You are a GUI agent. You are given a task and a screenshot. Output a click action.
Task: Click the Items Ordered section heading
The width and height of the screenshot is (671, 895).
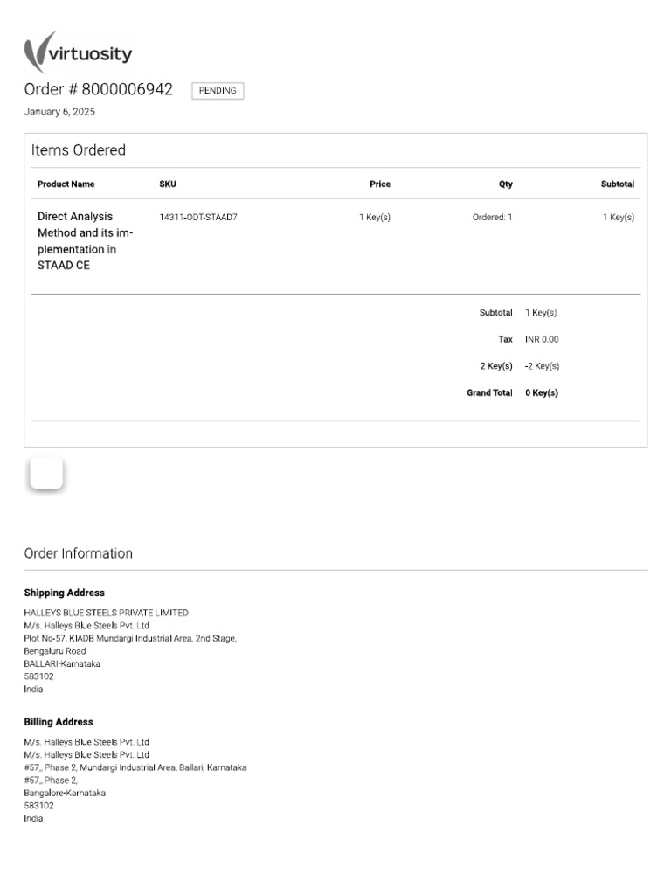79,150
